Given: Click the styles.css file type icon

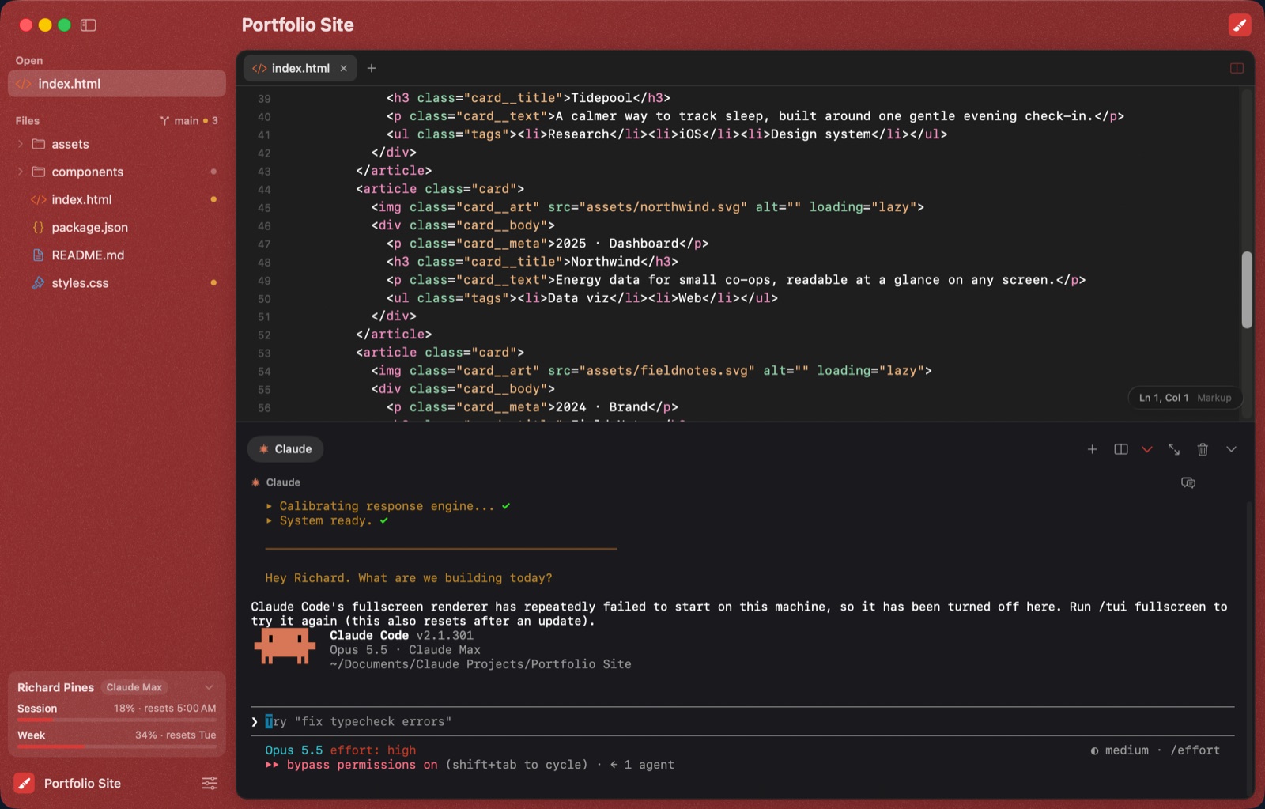Looking at the screenshot, I should (x=38, y=282).
